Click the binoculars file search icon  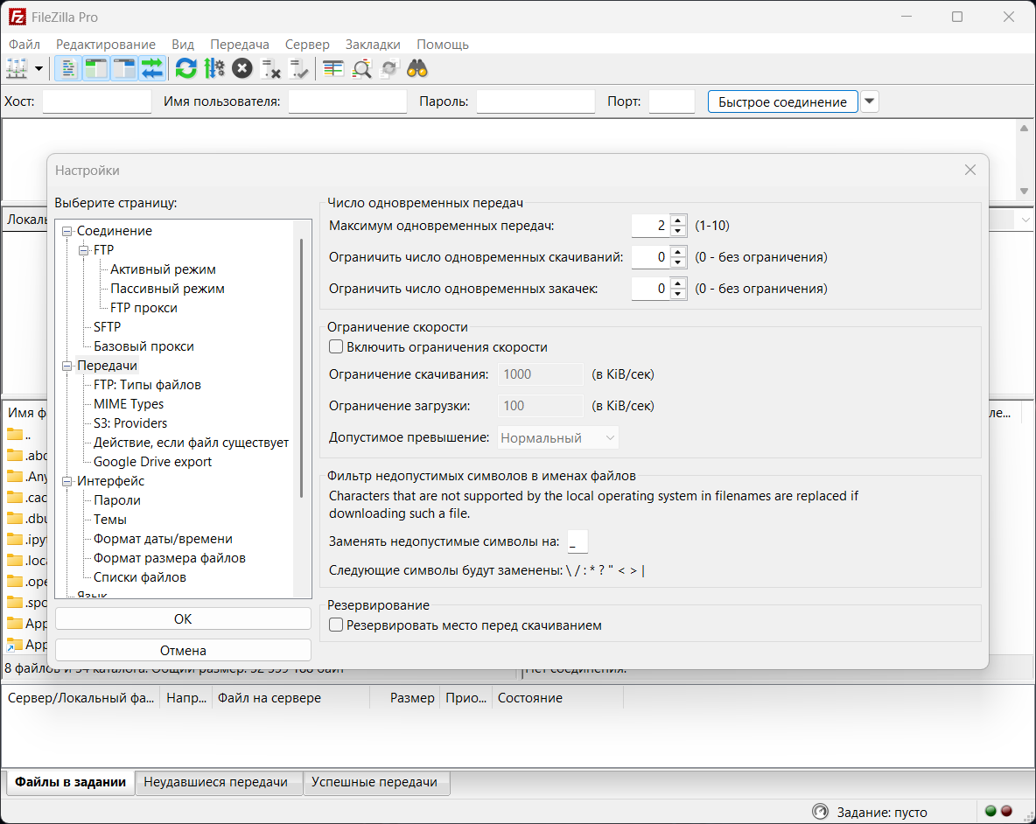[x=417, y=68]
